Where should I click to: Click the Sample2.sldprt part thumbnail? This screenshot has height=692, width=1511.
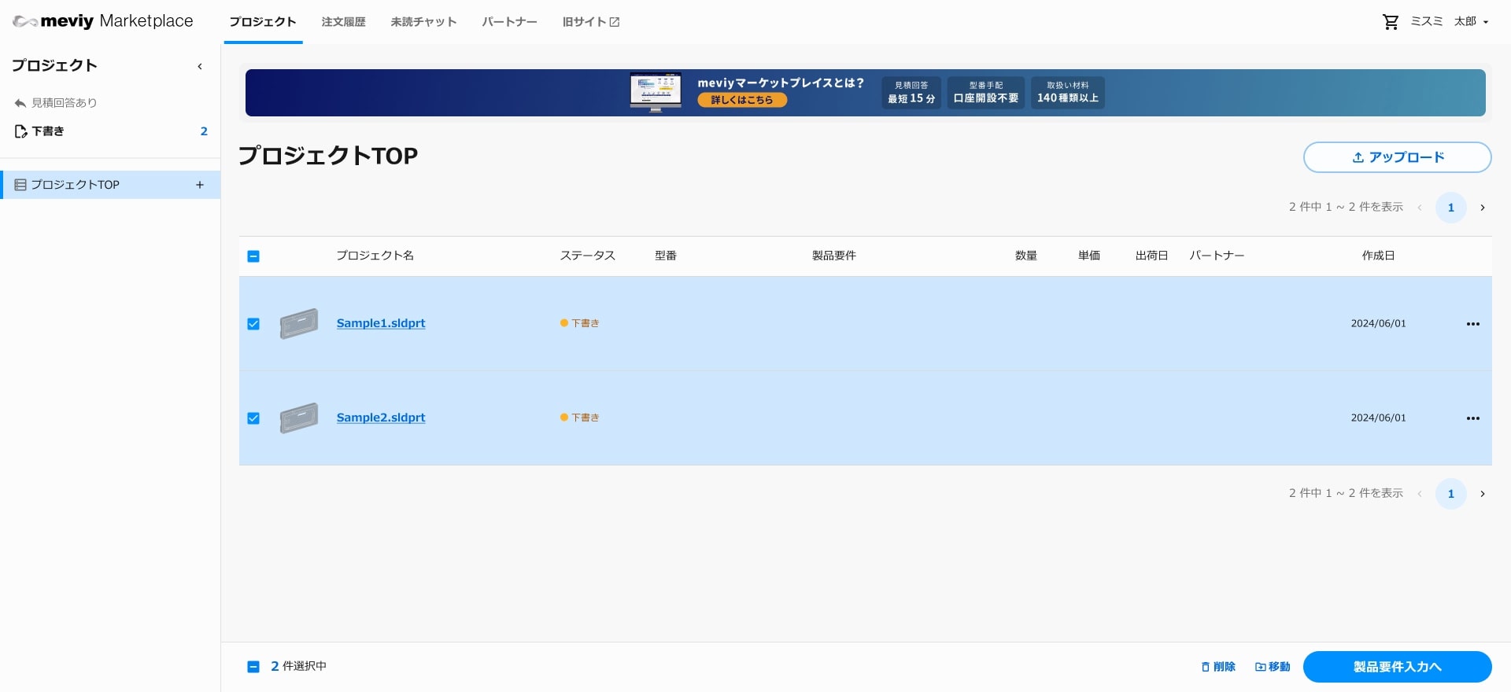pyautogui.click(x=299, y=418)
